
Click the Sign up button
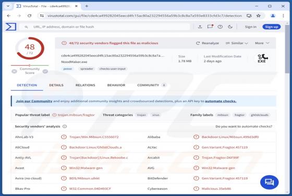tap(272, 27)
